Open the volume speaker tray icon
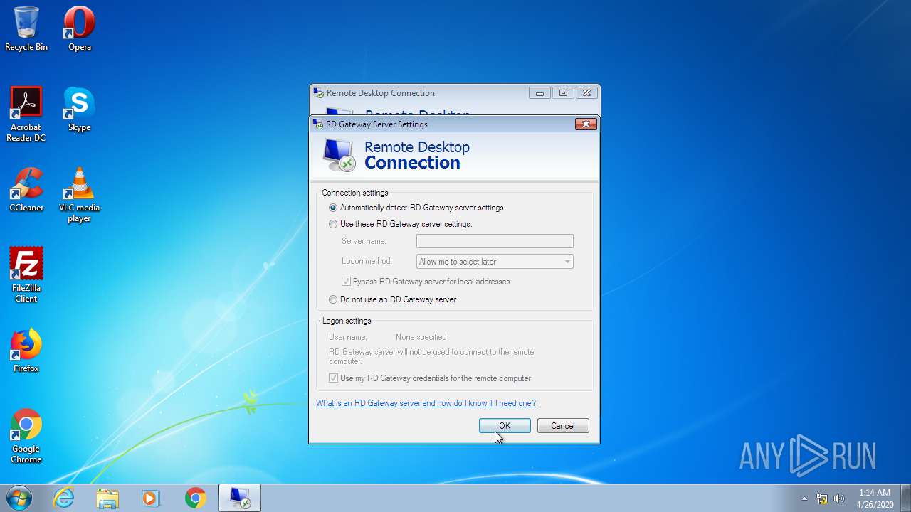Image resolution: width=911 pixels, height=512 pixels. click(x=839, y=498)
